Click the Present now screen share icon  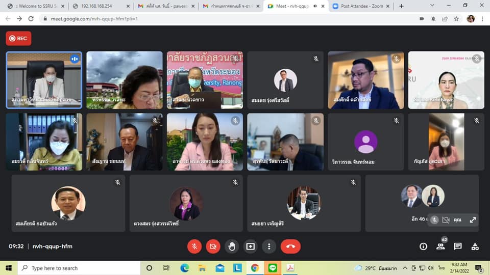pos(250,246)
